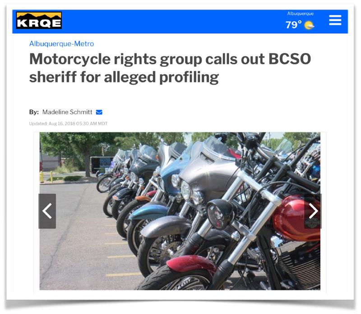Click the blue KRQE header bar
This screenshot has height=314, width=361.
coord(180,22)
